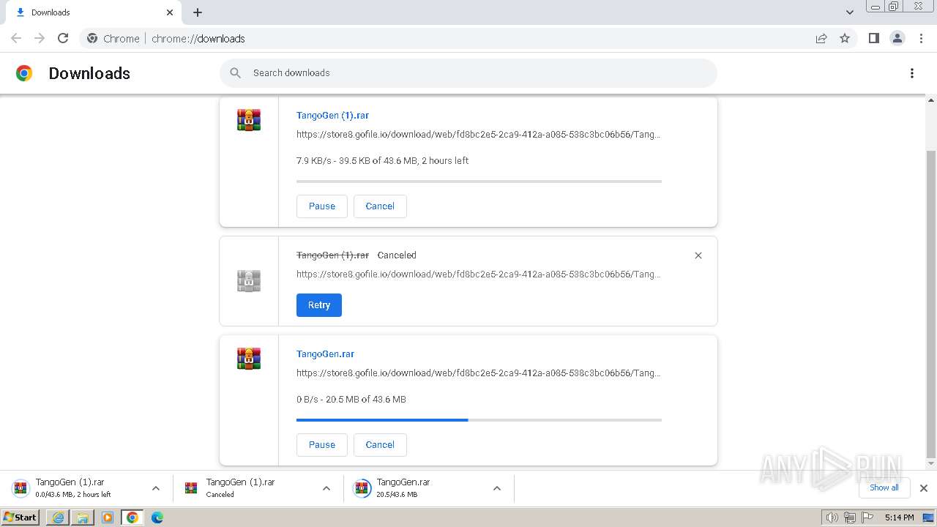Screen dimensions: 937x527
Task: Open the Chrome three-dot menu
Action: tap(921, 38)
